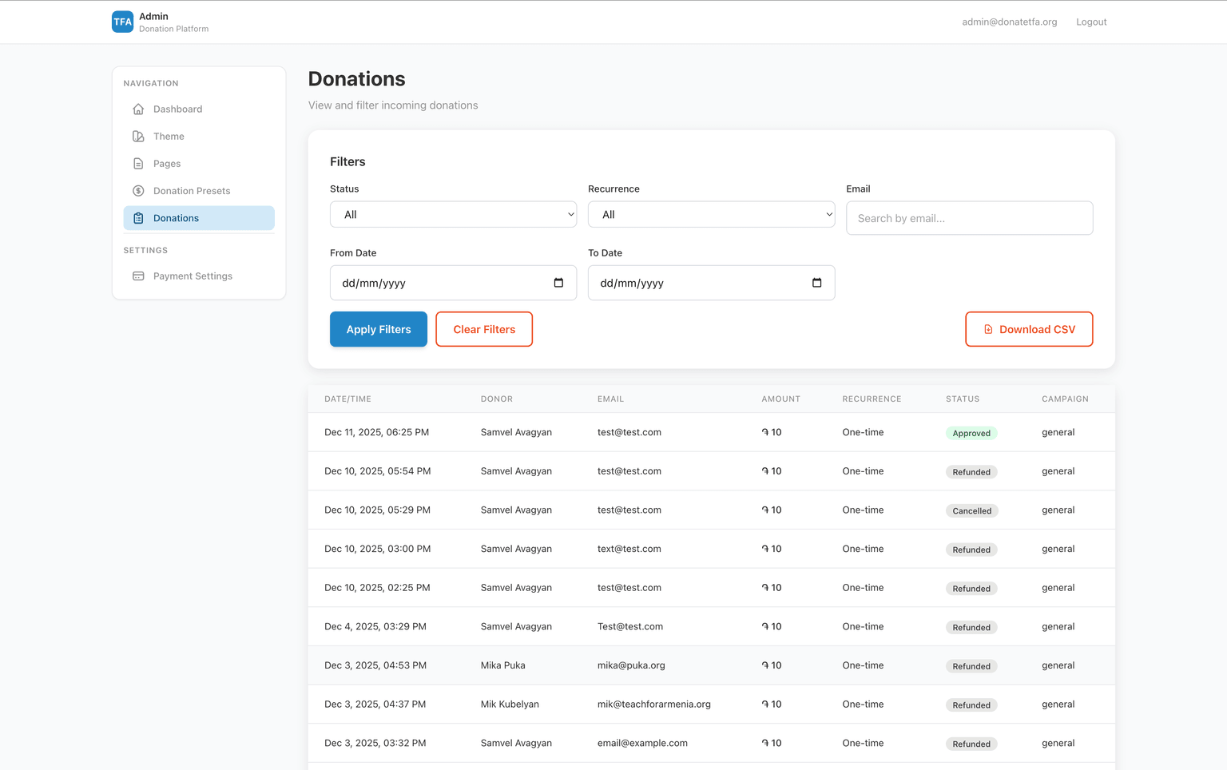
Task: Select the Theme paintbrush icon
Action: pos(137,136)
